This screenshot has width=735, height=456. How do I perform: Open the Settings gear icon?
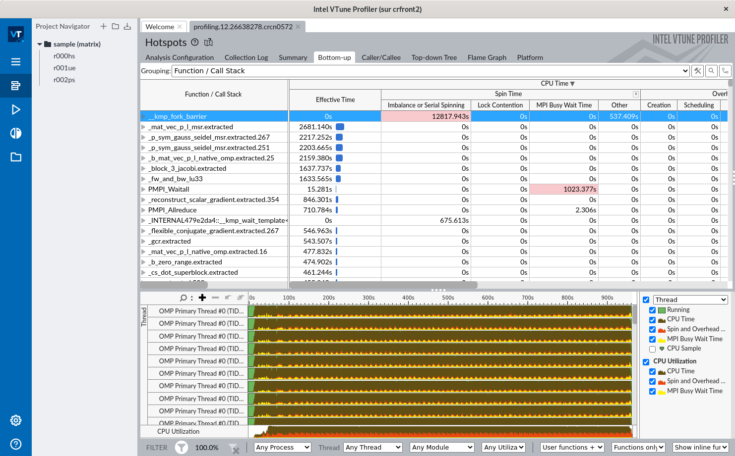coord(16,420)
